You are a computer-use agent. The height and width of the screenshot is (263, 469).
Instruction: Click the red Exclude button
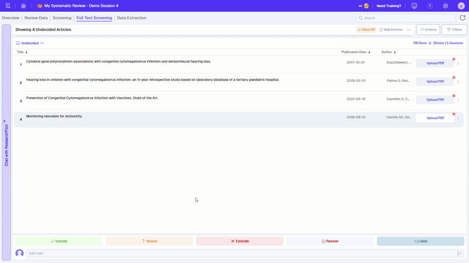pos(239,241)
